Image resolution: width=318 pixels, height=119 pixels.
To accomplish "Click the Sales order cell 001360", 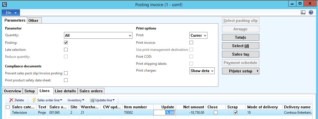I will point(58,113).
